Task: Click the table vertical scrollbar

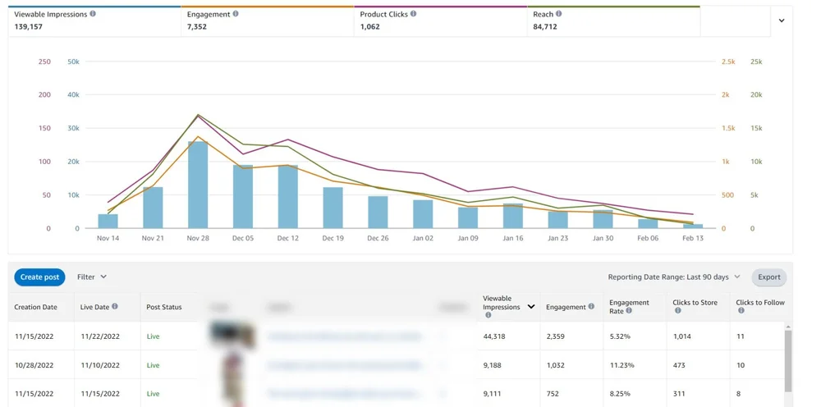Action: pos(788,361)
